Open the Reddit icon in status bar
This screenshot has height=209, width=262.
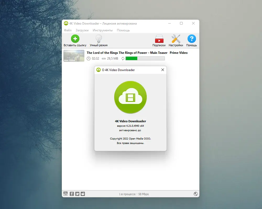83,194
